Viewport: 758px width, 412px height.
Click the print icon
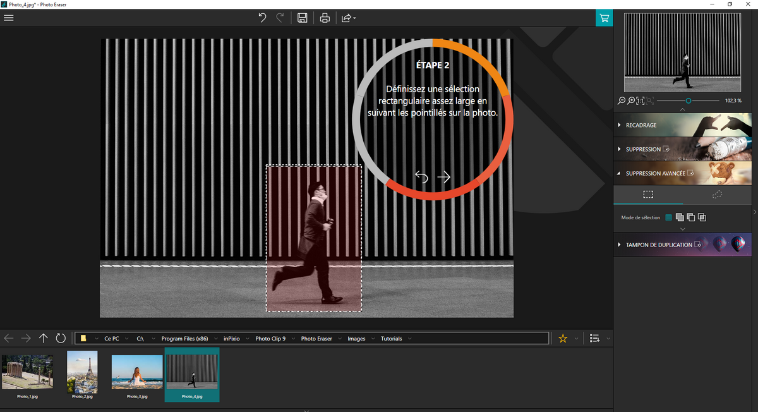pos(325,18)
